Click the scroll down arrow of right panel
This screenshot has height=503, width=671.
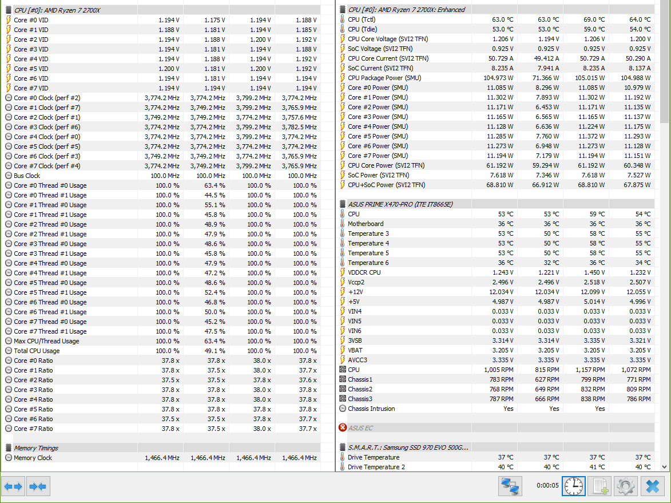(x=664, y=467)
